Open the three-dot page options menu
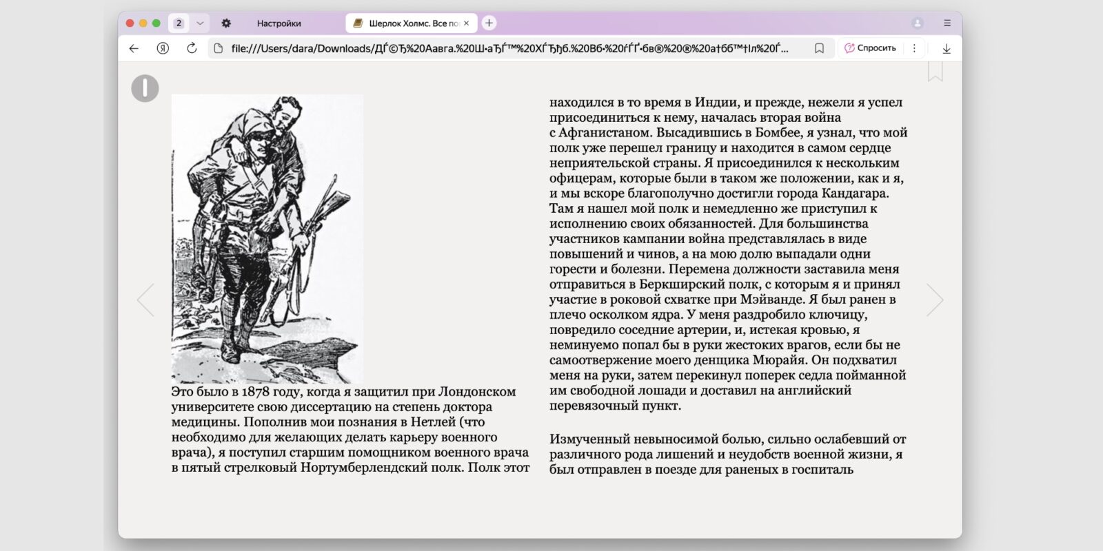Screen dimensions: 1103x551 coord(914,48)
